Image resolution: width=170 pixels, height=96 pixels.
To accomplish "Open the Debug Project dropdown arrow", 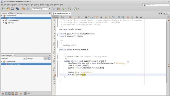I will click(72, 9).
